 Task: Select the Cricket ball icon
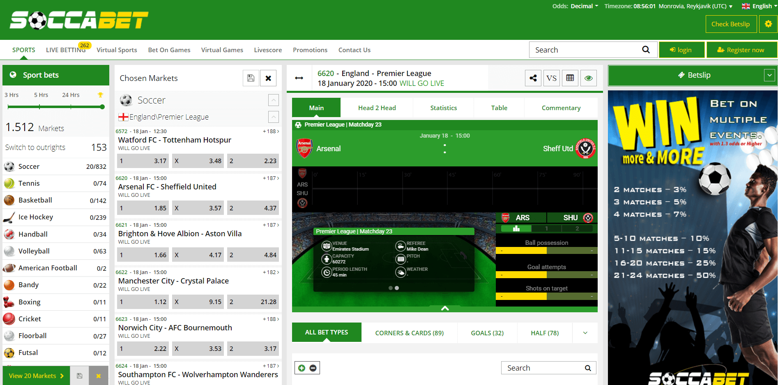(9, 319)
